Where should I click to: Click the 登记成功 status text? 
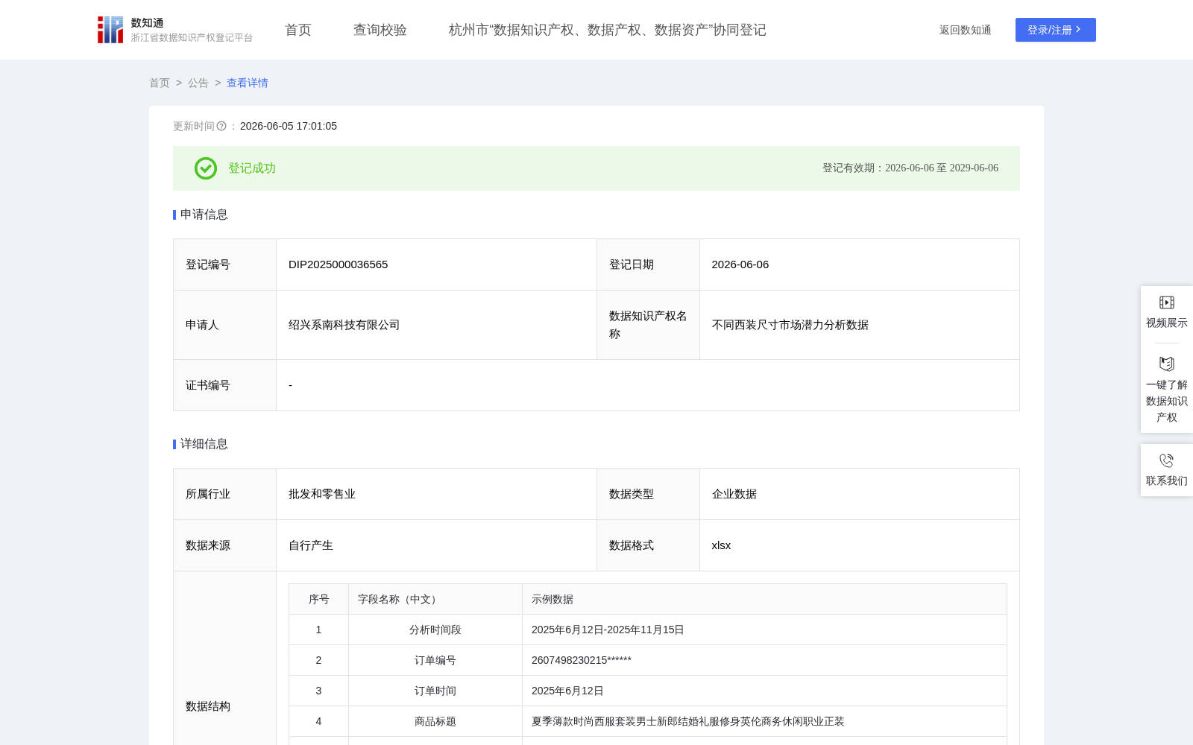252,168
